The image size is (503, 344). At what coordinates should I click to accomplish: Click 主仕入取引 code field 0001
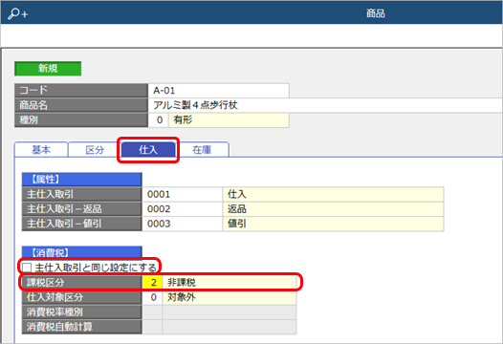coord(183,194)
